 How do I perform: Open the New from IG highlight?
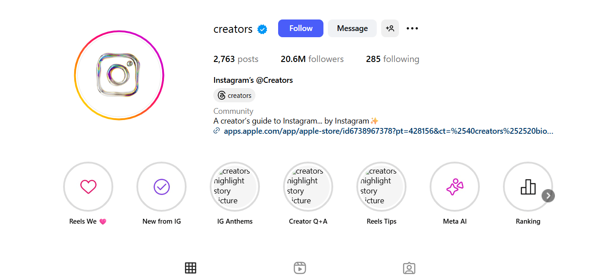click(x=161, y=186)
